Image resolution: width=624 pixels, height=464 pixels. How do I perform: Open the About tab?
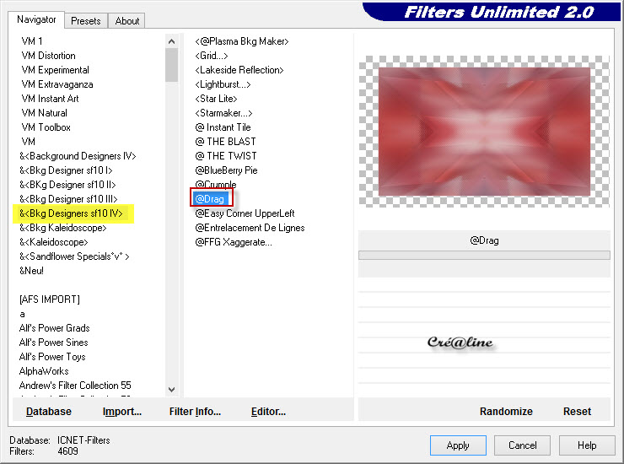click(x=127, y=21)
